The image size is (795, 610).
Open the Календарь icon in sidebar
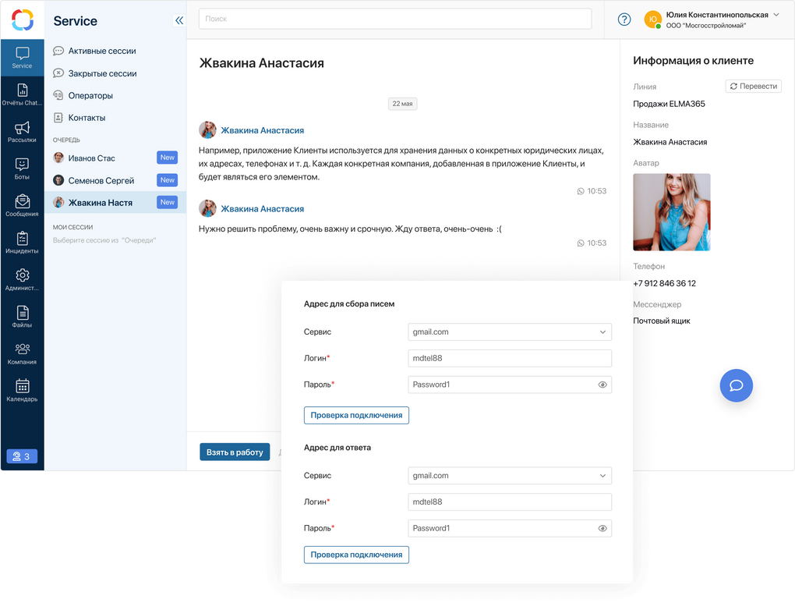click(22, 386)
